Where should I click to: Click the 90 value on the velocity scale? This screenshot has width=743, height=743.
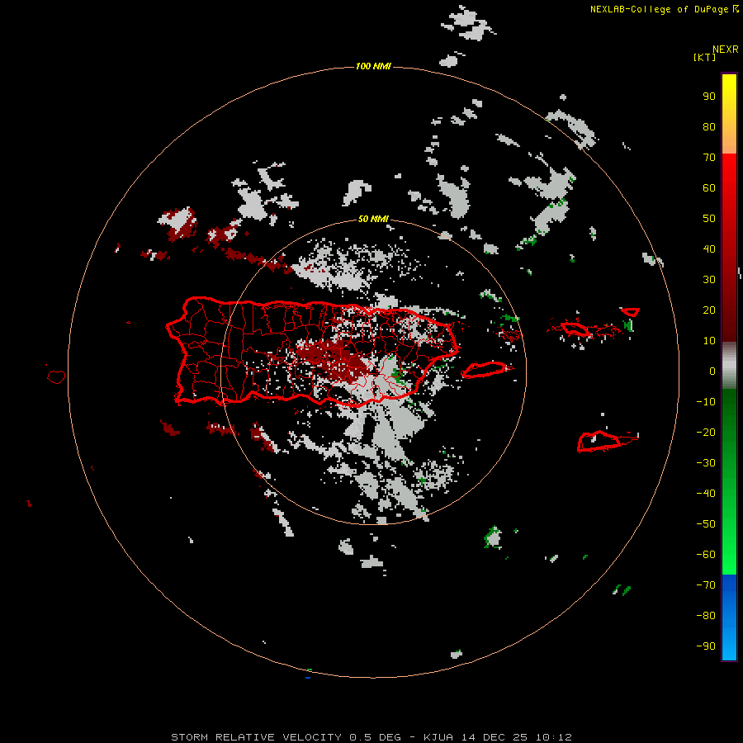coord(709,97)
